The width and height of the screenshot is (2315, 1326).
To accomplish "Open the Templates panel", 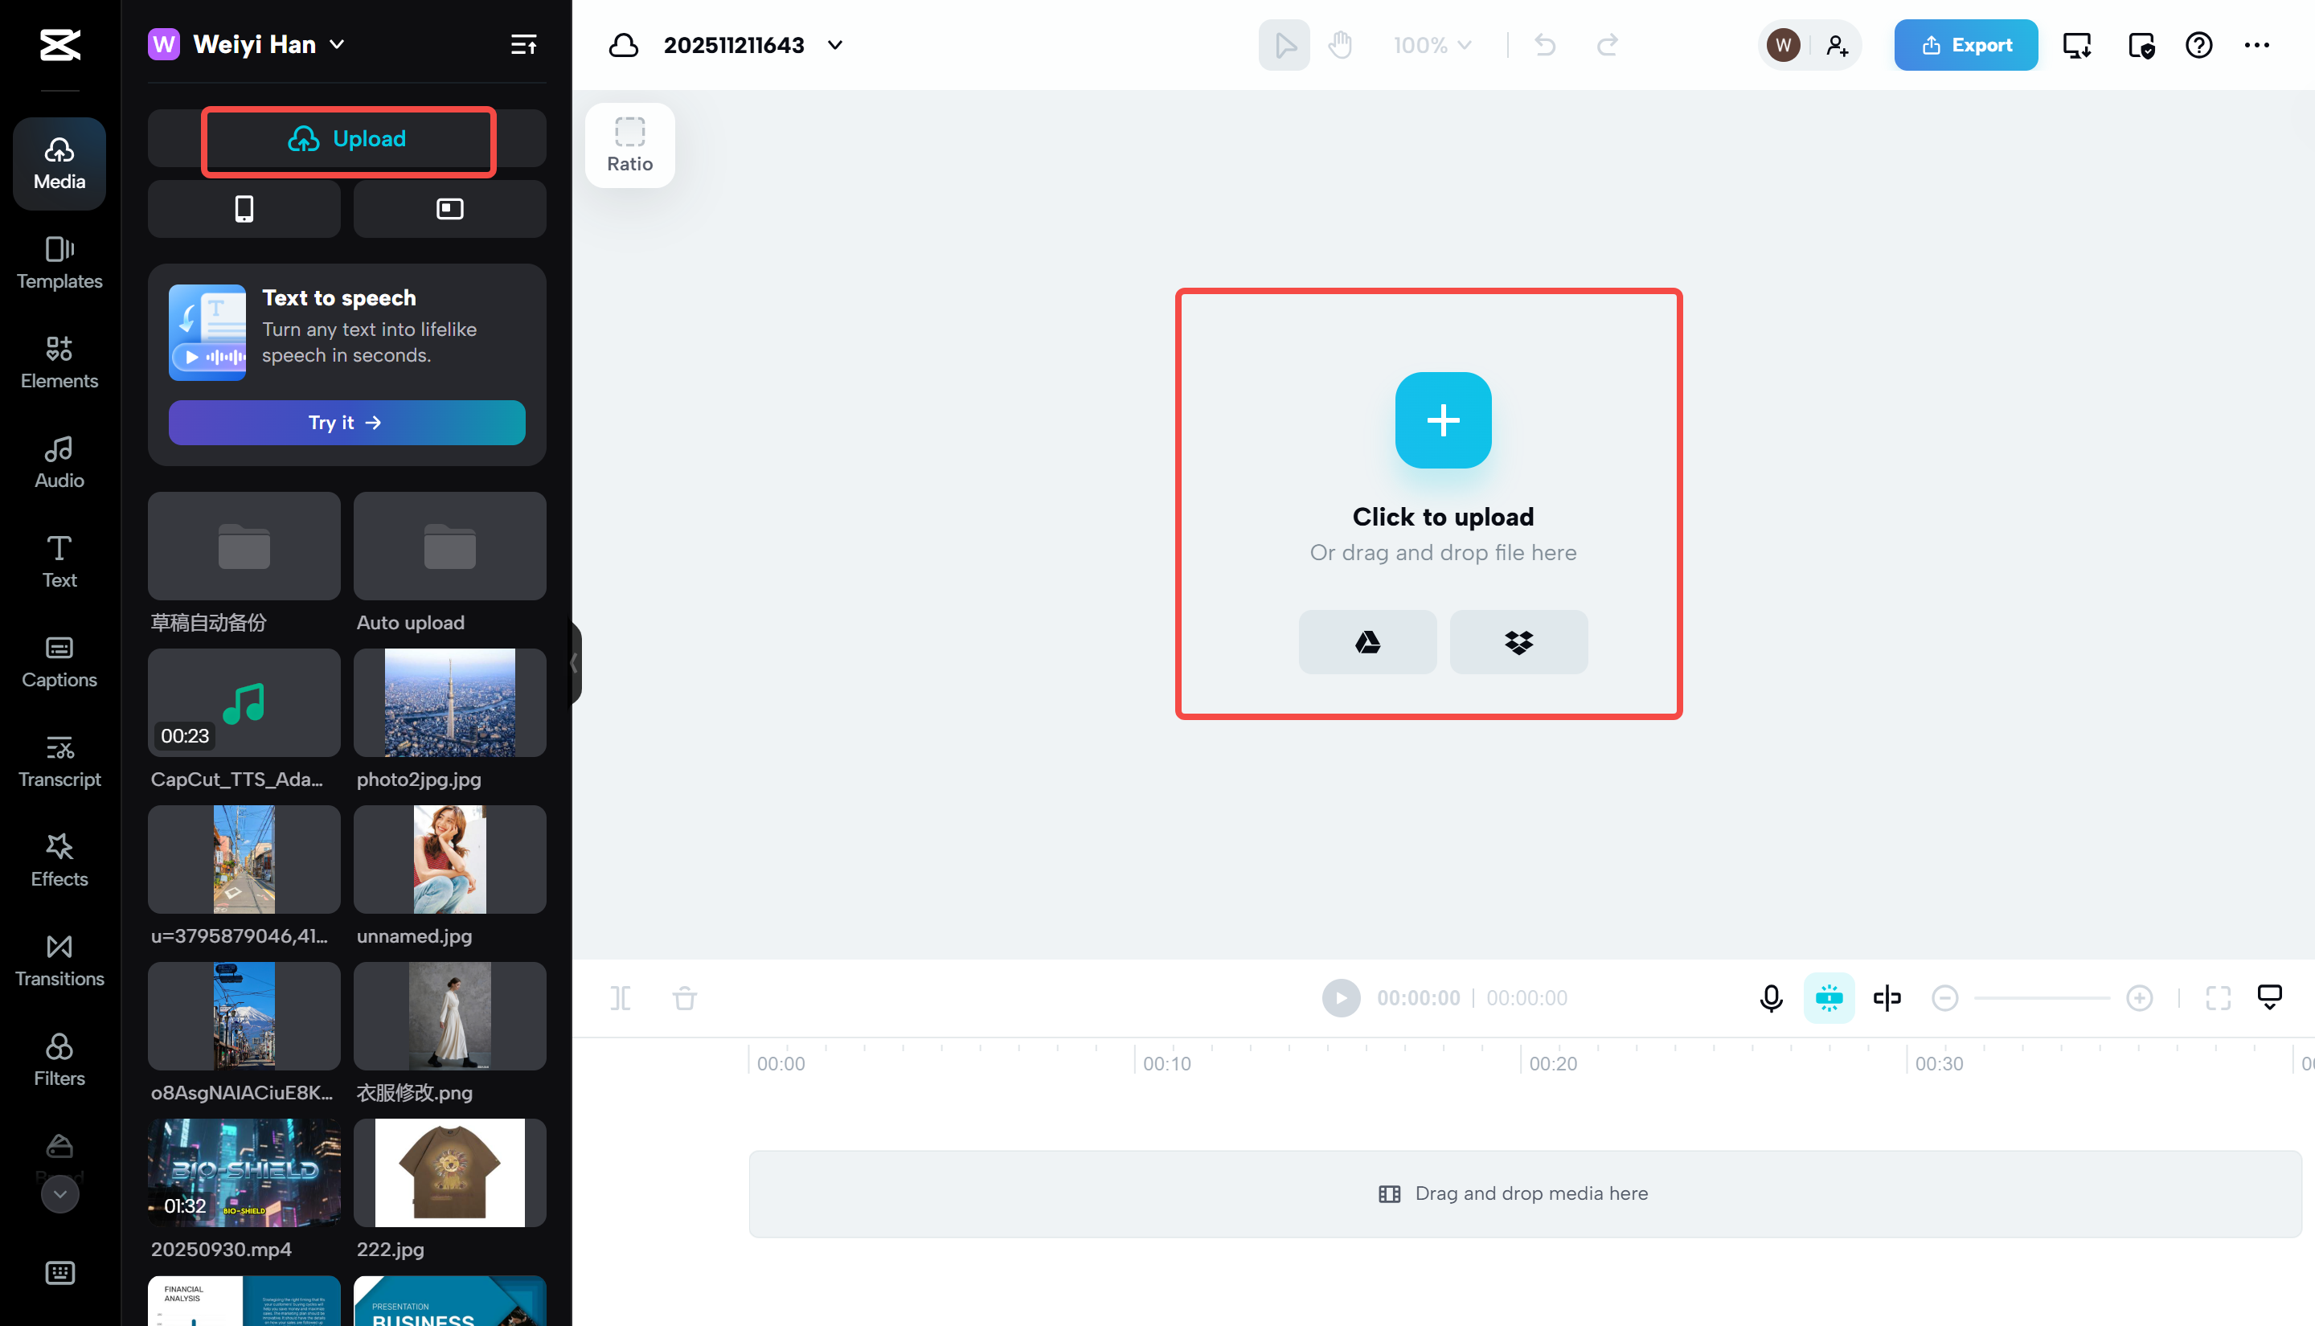I will point(59,262).
